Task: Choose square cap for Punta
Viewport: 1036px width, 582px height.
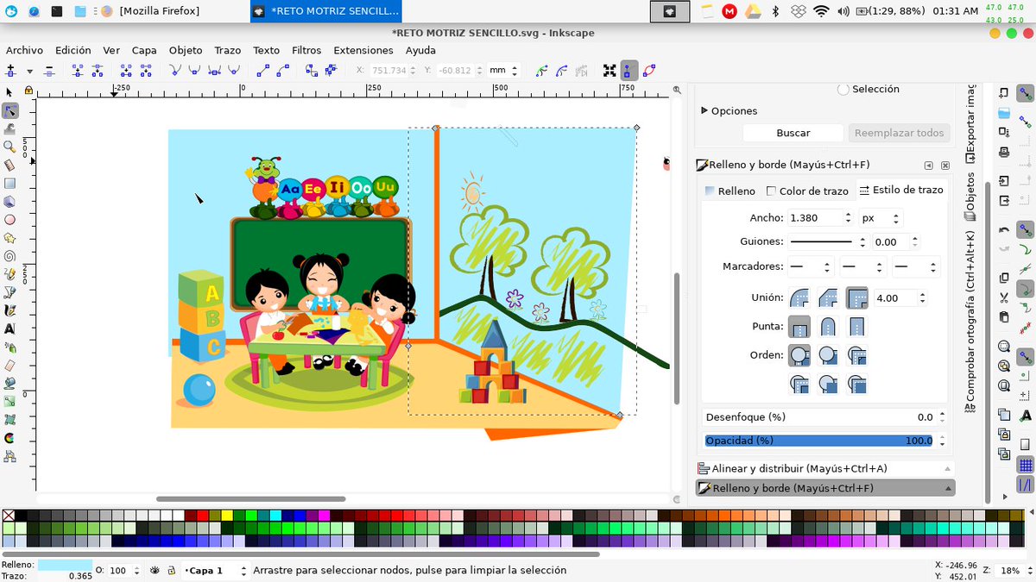Action: pos(856,327)
